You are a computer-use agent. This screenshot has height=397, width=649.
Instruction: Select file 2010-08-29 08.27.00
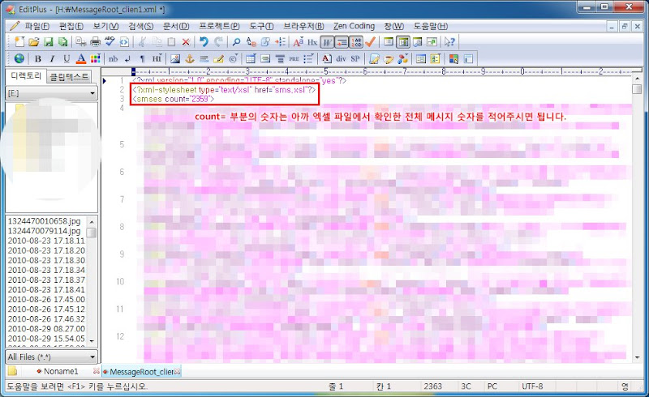[x=46, y=329]
